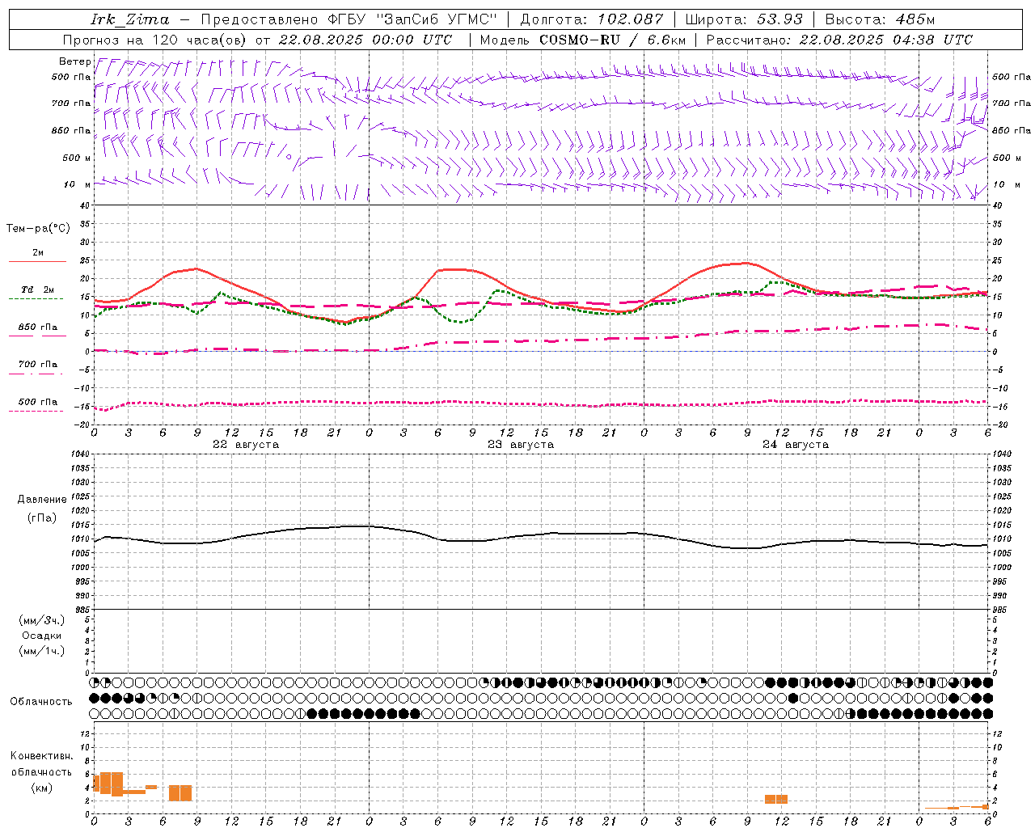This screenshot has width=1035, height=828.
Task: Click the Осадки panel label
Action: coord(42,636)
